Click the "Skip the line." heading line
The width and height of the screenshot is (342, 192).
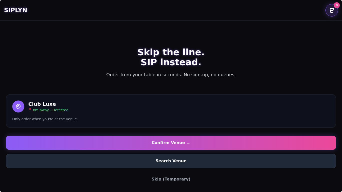(x=171, y=52)
